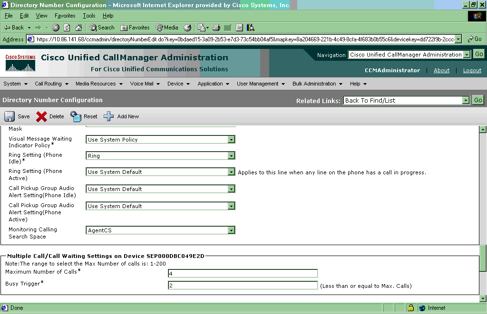487x314 pixels.
Task: Go back with the browser Back arrow
Action: point(14,28)
